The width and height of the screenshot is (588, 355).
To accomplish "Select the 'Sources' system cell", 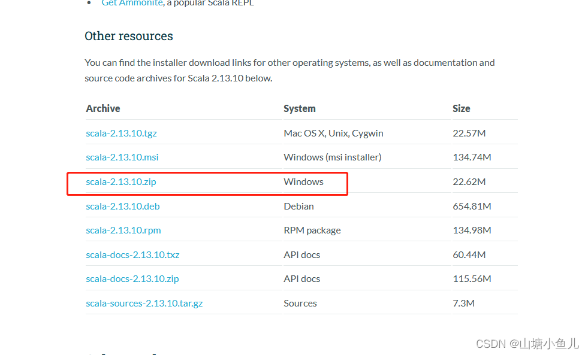I will click(300, 304).
